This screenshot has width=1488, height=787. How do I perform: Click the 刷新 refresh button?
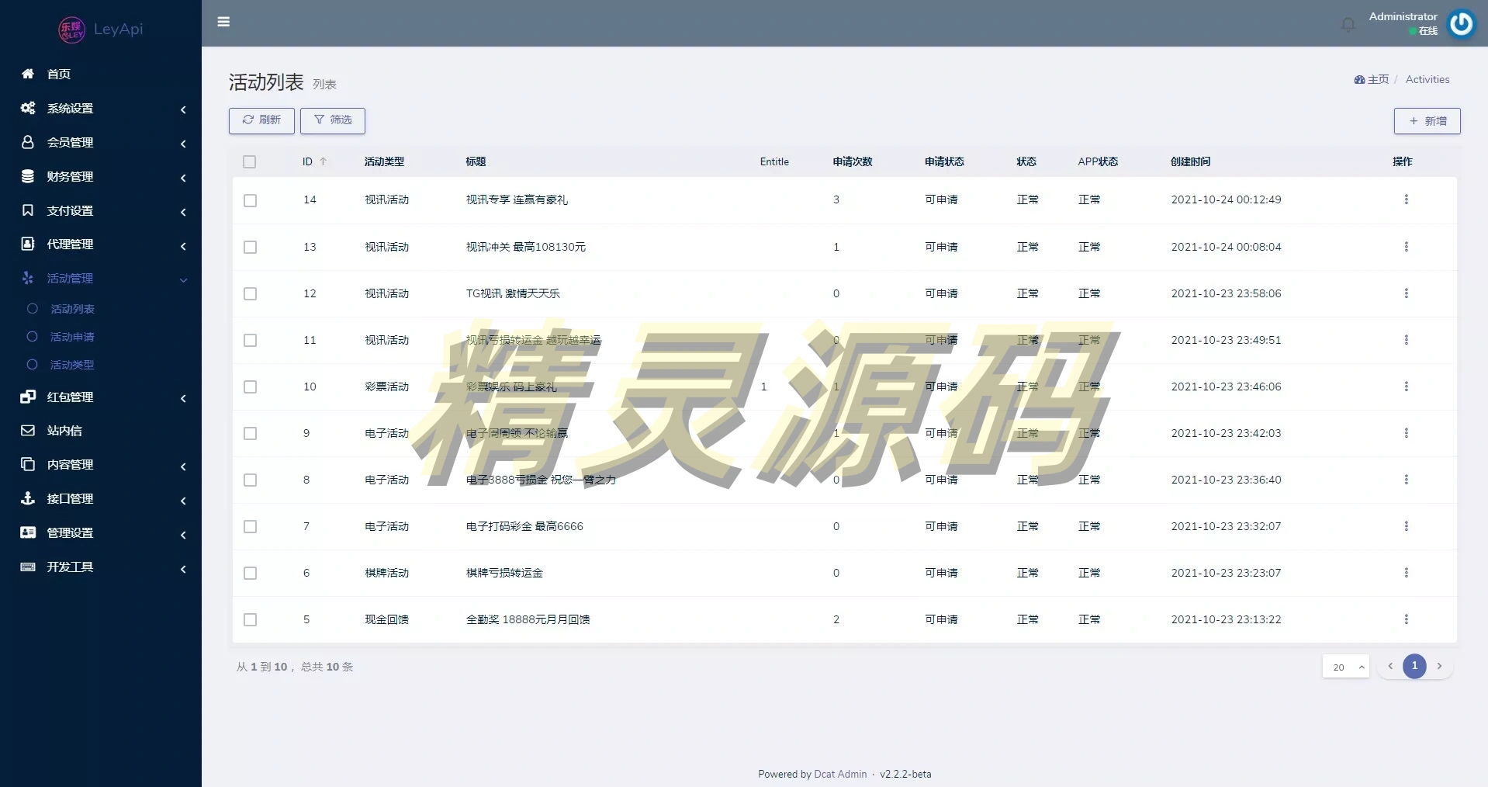pos(261,120)
